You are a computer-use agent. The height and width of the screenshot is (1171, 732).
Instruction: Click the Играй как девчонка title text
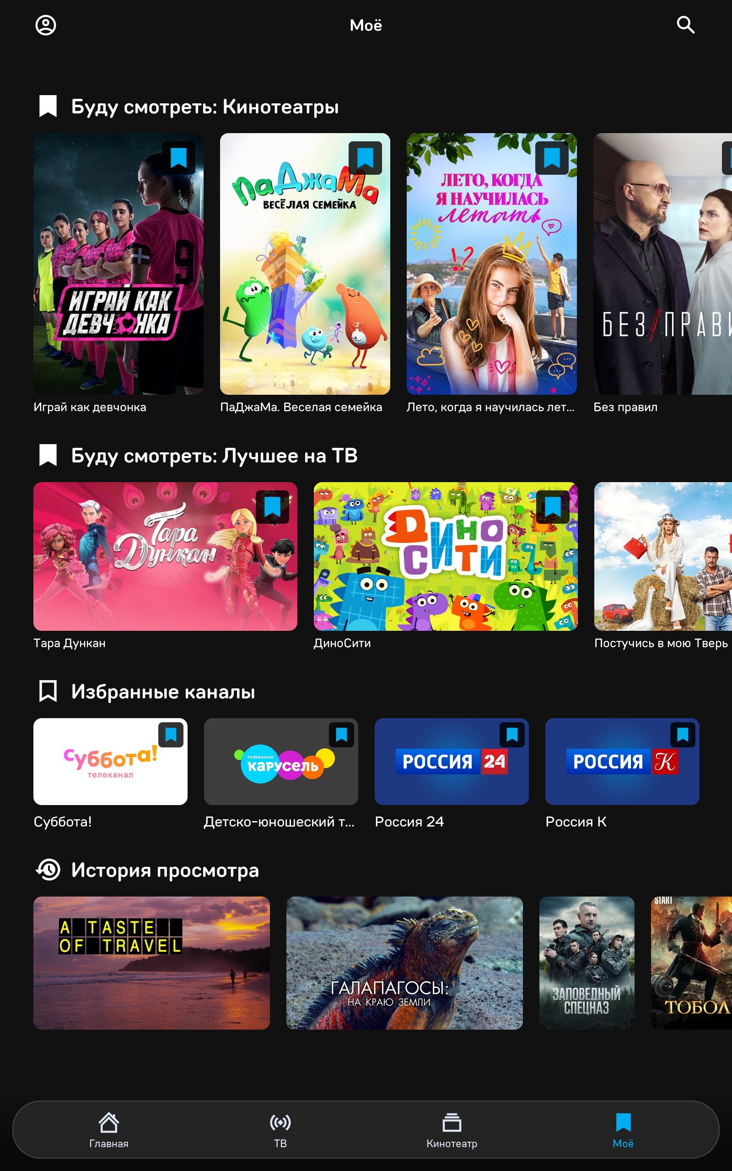(x=90, y=408)
